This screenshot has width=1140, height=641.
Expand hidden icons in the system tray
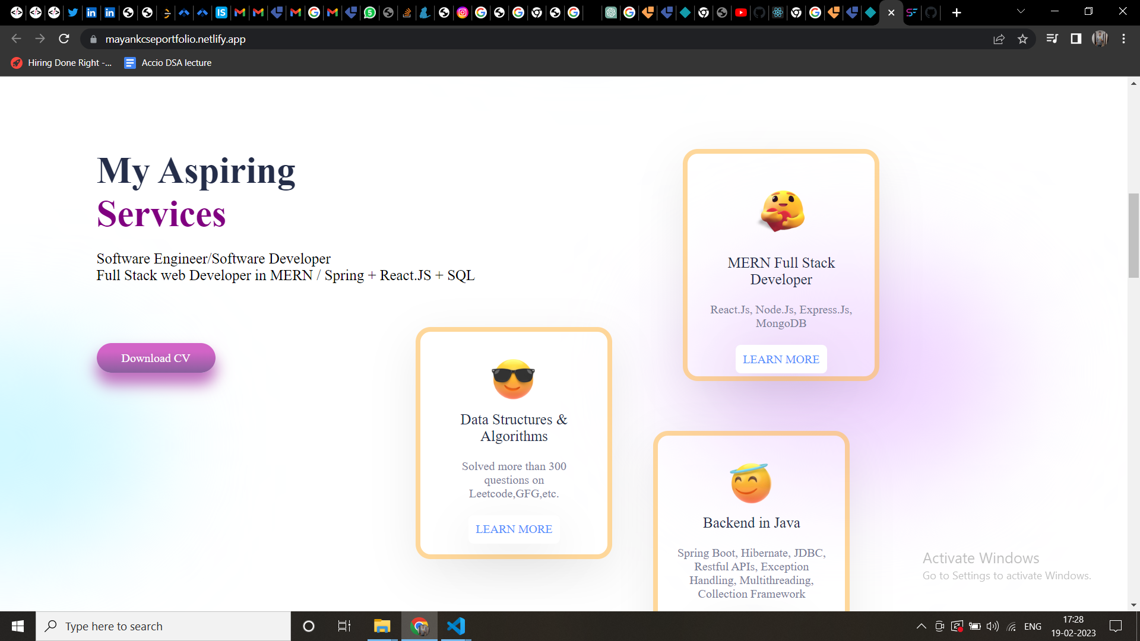coord(921,626)
